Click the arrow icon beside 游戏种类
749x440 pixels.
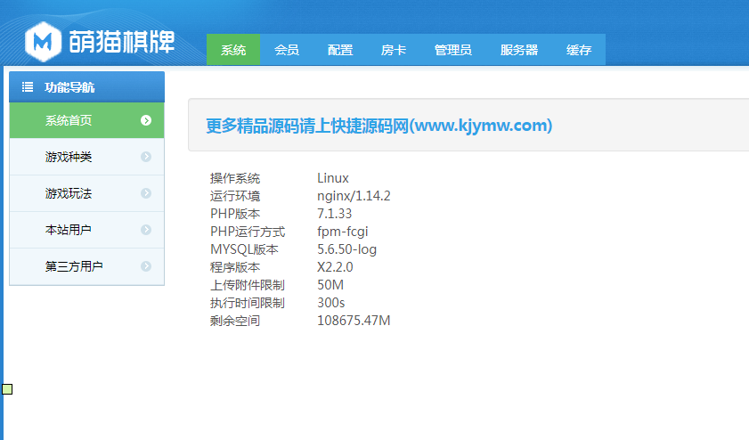pyautogui.click(x=146, y=157)
